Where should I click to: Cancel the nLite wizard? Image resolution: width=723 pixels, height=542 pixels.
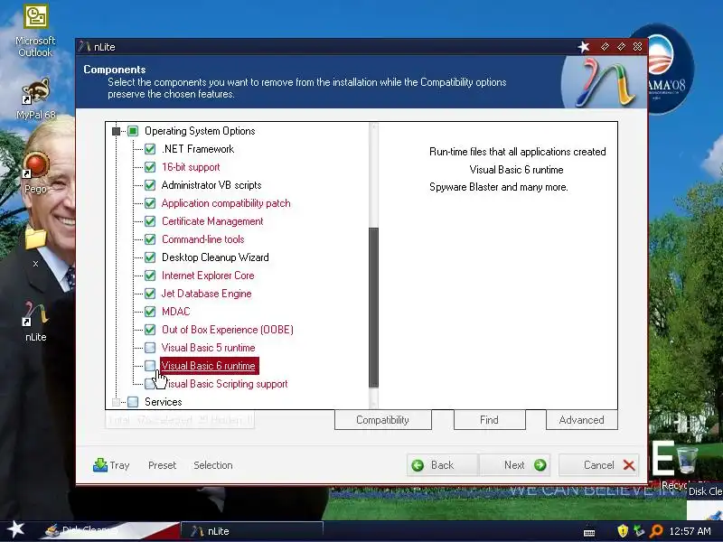tap(599, 465)
